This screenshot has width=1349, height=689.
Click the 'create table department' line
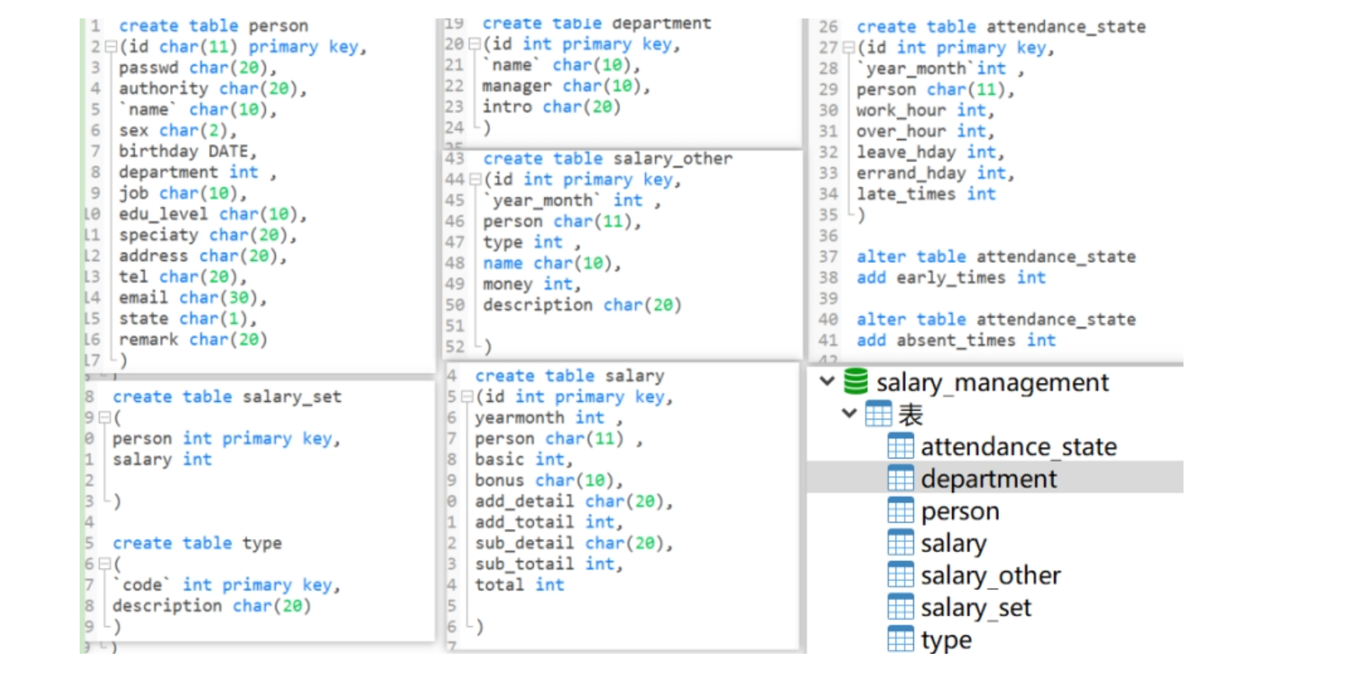[597, 24]
